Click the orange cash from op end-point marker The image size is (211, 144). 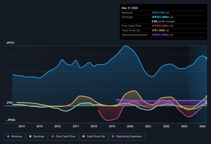(207, 96)
